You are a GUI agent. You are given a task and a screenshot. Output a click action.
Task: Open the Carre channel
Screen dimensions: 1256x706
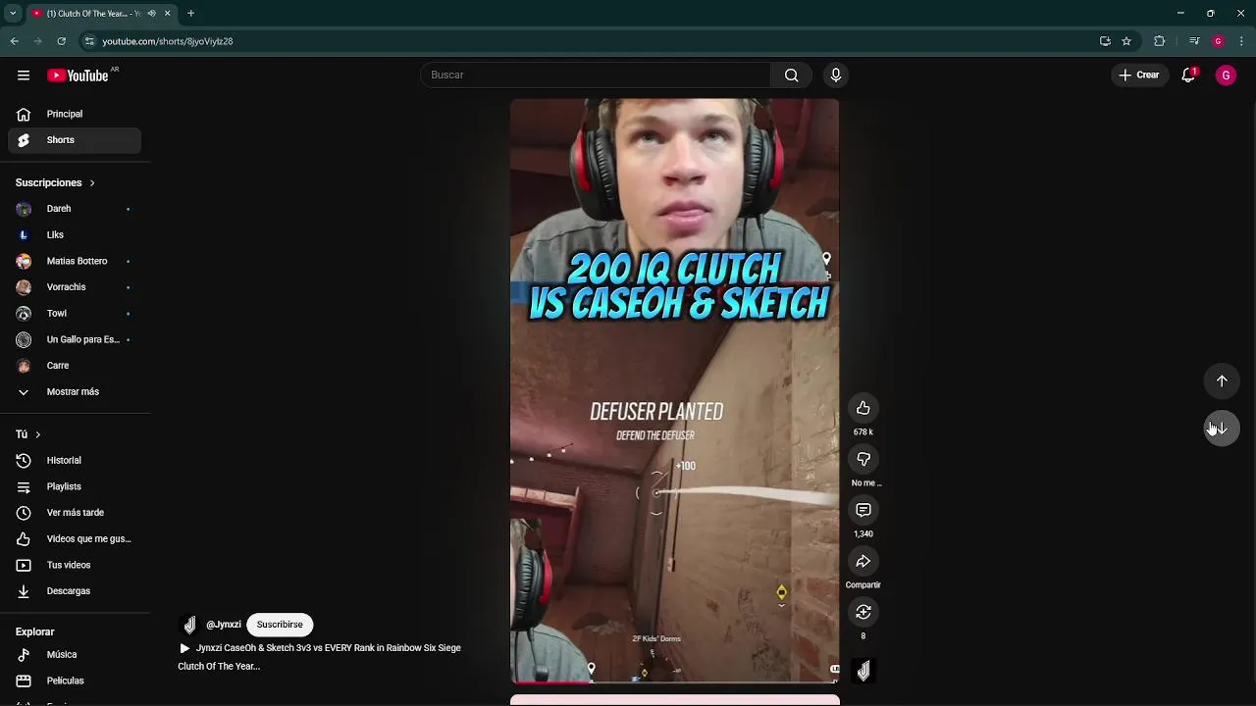[75, 366]
